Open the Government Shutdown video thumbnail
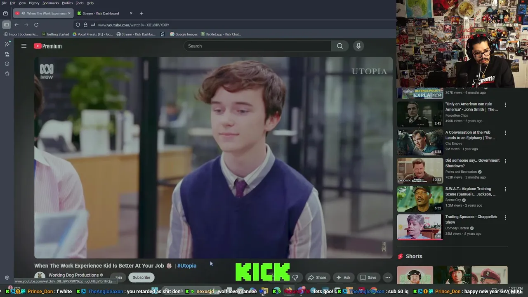The image size is (528, 297). (x=420, y=170)
